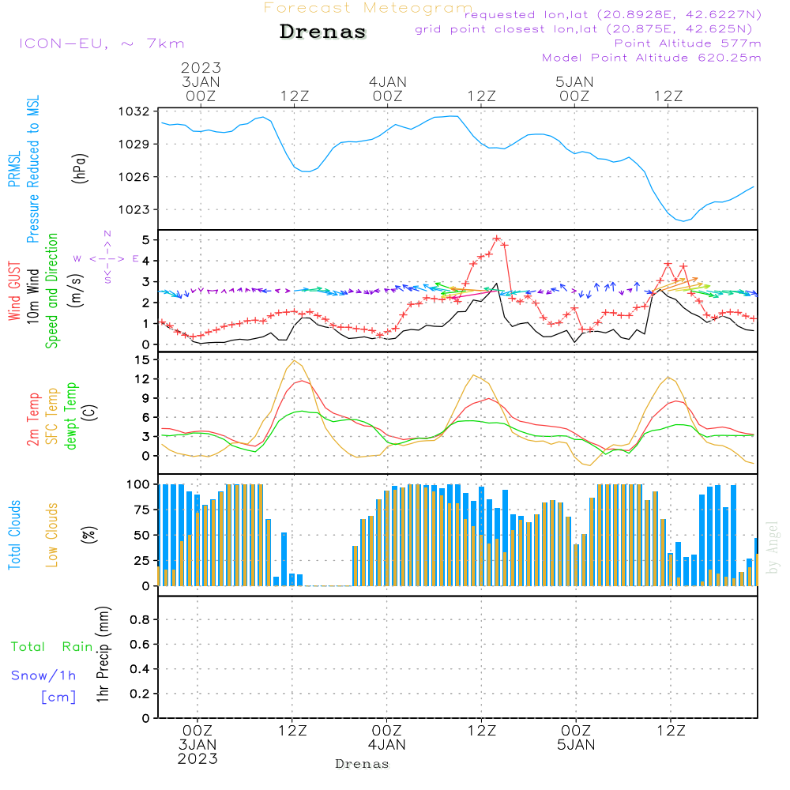Click the wind gust peak marker near 5 m/s
Screen dimensions: 790x790
(497, 239)
